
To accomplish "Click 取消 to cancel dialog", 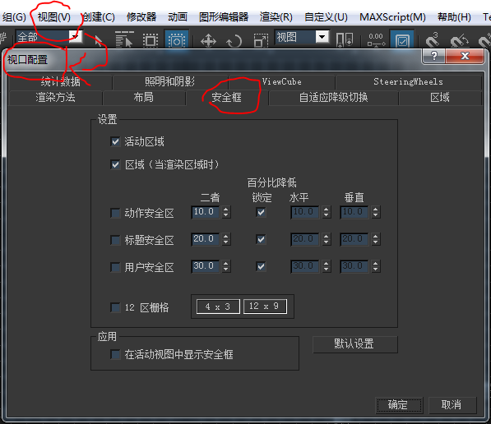I will 452,405.
